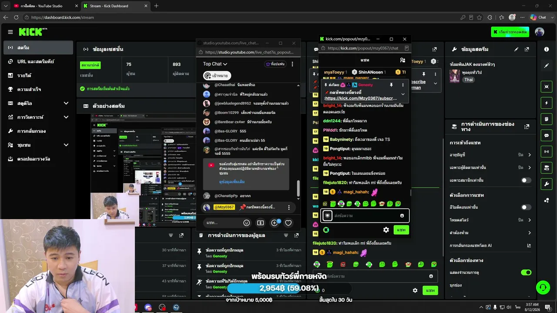
Task: Open chat settings gear in Kick popout
Action: tap(386, 230)
